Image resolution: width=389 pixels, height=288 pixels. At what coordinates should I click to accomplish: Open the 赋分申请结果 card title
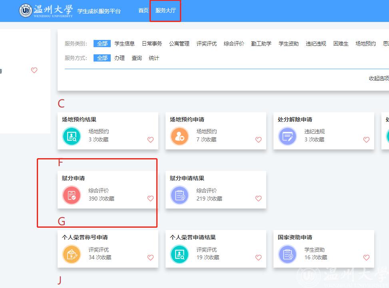(187, 178)
